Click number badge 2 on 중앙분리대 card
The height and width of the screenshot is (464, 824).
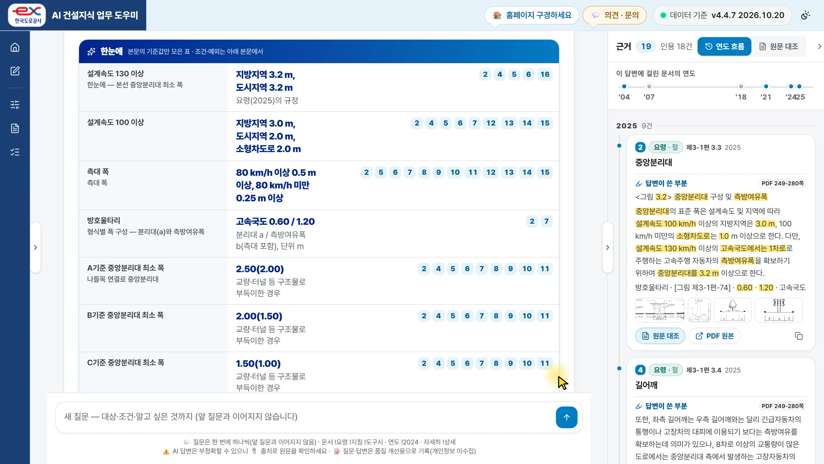click(x=640, y=147)
